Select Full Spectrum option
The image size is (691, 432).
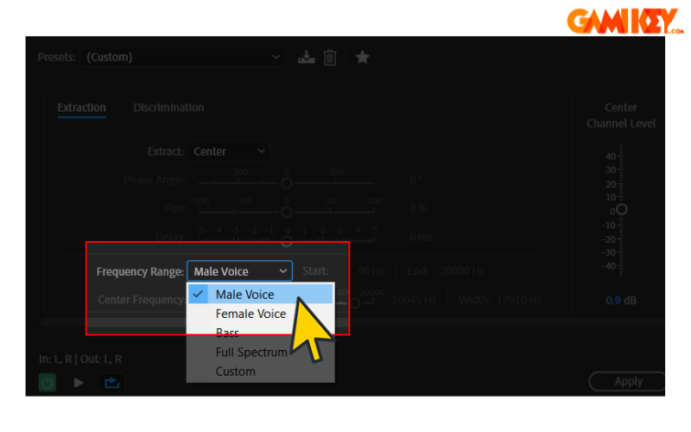[x=251, y=353]
